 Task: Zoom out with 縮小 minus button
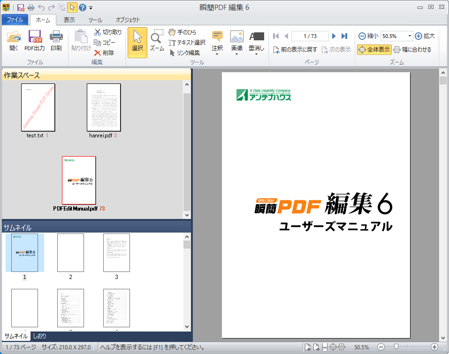point(368,36)
